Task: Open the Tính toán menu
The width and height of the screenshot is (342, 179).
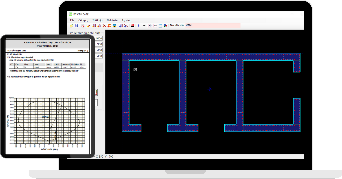Action: (x=112, y=20)
